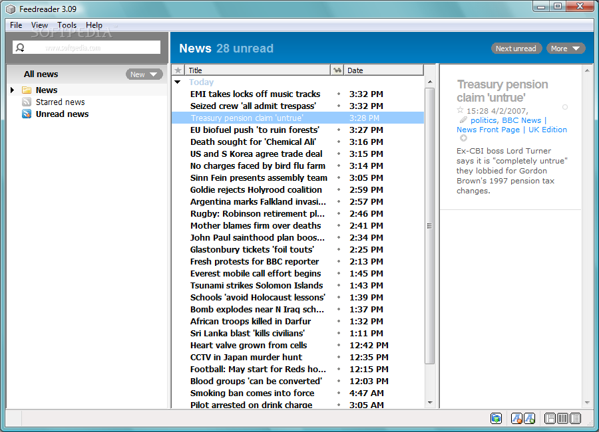Open the Tools menu
Viewport: 599px width, 432px height.
click(x=67, y=25)
